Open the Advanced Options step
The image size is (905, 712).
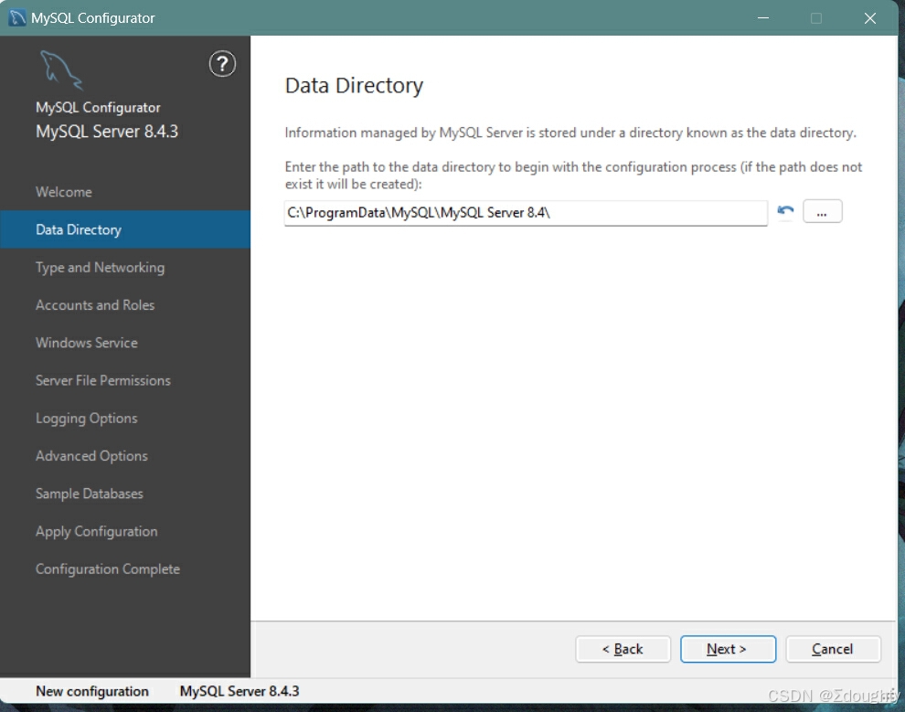[x=125, y=456]
